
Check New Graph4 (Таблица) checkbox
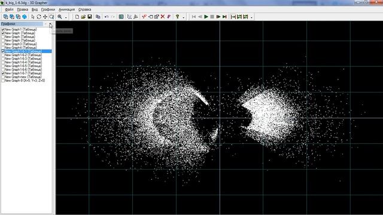pyautogui.click(x=3, y=48)
